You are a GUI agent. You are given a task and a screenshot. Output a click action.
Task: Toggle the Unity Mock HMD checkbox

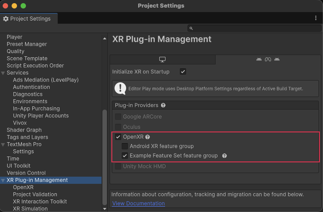point(118,166)
